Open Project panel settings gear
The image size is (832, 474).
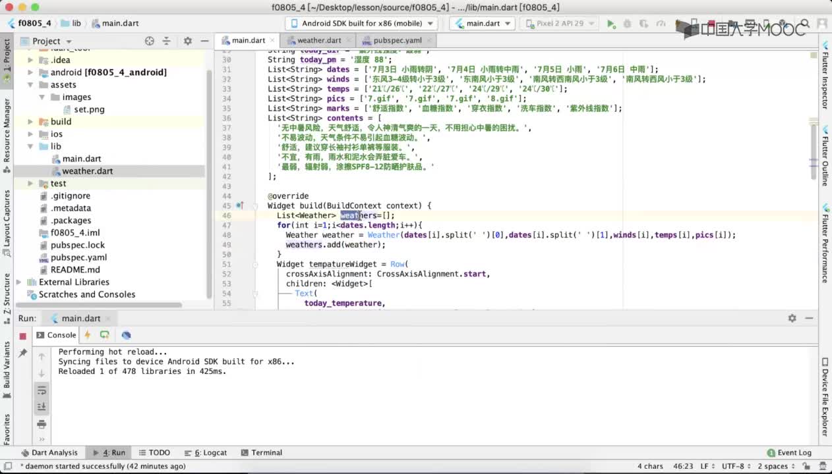pos(188,41)
